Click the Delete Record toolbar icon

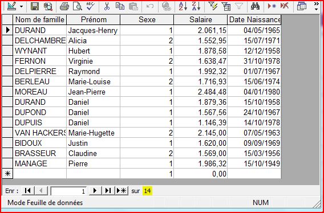(285, 6)
